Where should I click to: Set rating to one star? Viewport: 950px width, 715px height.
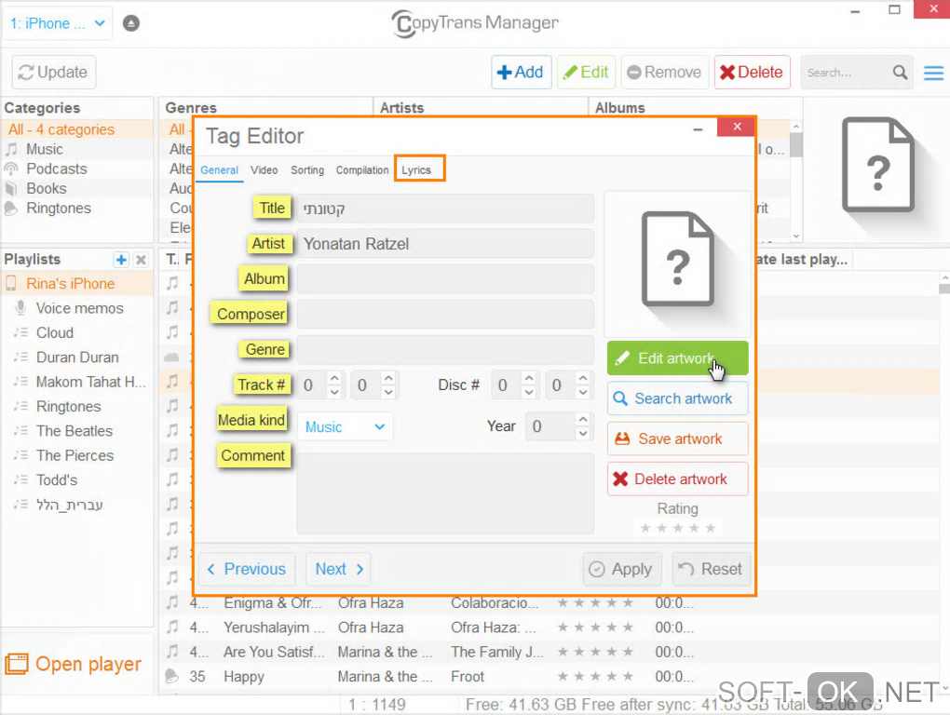click(x=645, y=528)
